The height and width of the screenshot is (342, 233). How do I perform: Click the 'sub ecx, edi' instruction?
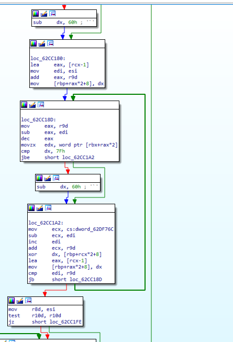[52, 236]
